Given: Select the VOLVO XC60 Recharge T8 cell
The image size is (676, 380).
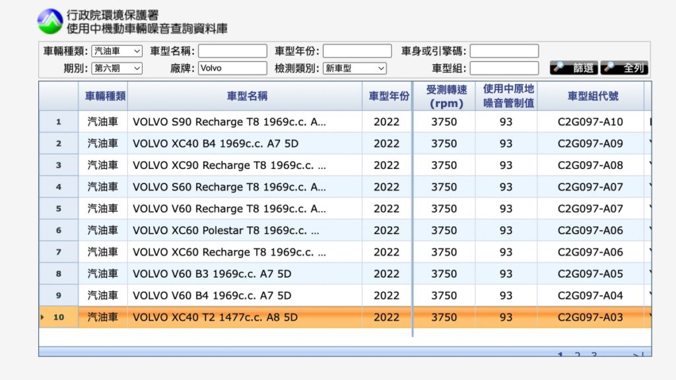Looking at the screenshot, I should tap(245, 252).
